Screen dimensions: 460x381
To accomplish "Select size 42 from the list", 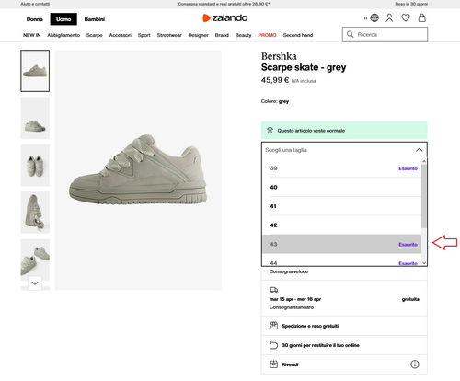I will point(342,225).
